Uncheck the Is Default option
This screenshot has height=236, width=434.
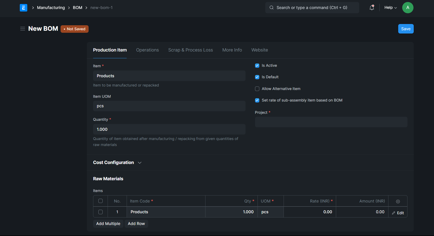tap(257, 77)
